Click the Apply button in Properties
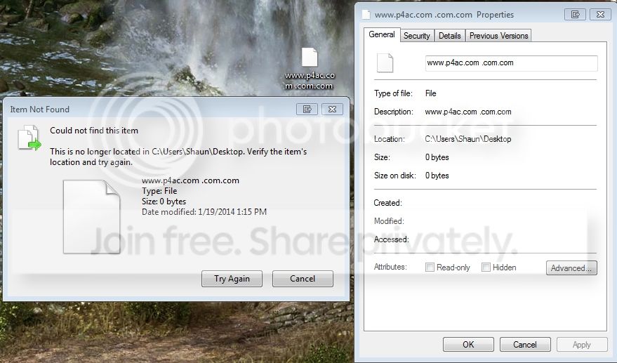The height and width of the screenshot is (363, 617). [x=582, y=345]
